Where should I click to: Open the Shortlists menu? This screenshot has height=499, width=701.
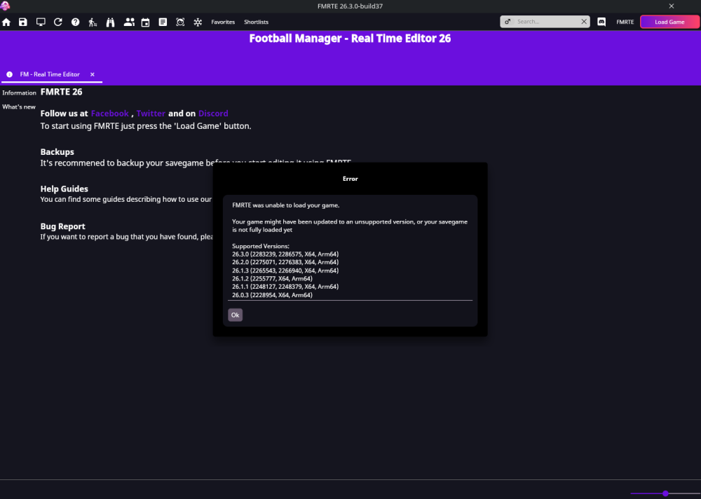click(256, 22)
